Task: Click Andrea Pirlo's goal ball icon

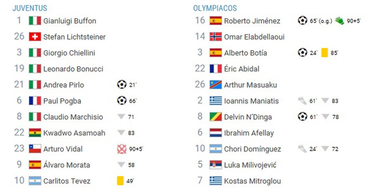Action: pos(121,84)
